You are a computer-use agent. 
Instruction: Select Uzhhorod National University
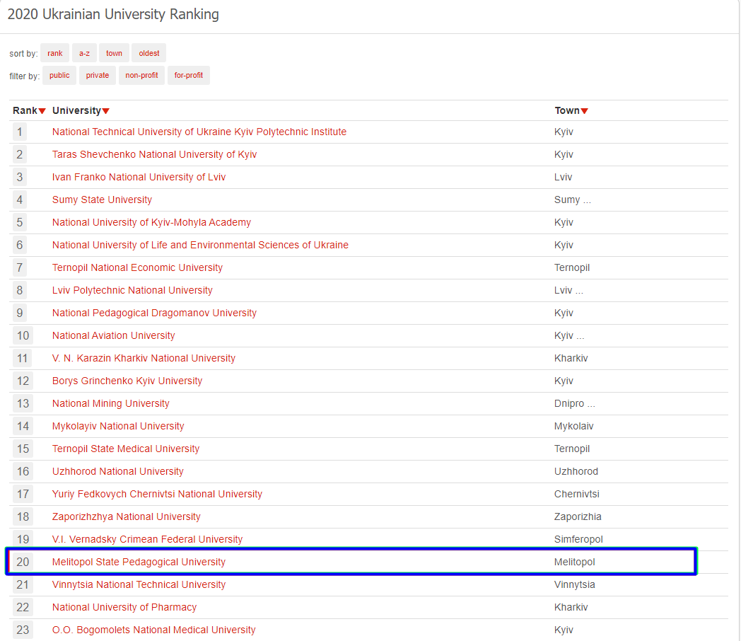click(117, 471)
